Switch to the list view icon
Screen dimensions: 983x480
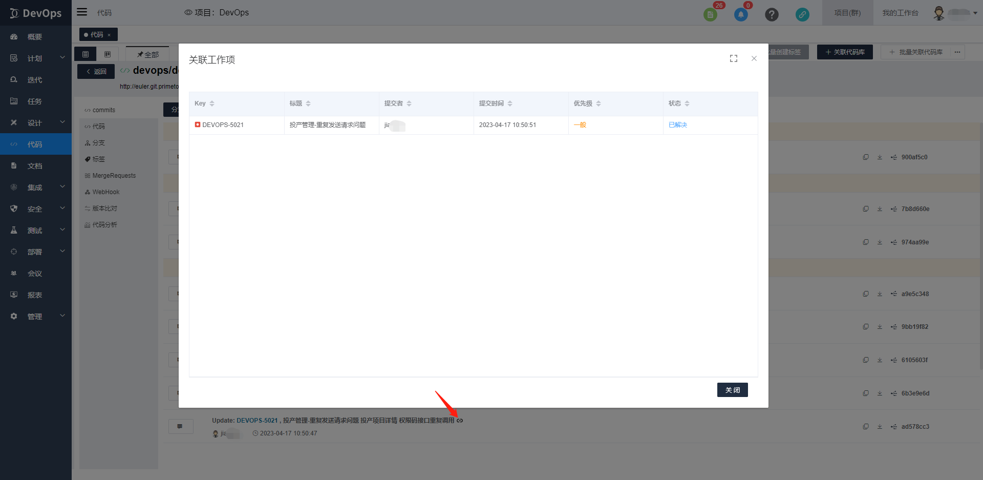(x=86, y=54)
